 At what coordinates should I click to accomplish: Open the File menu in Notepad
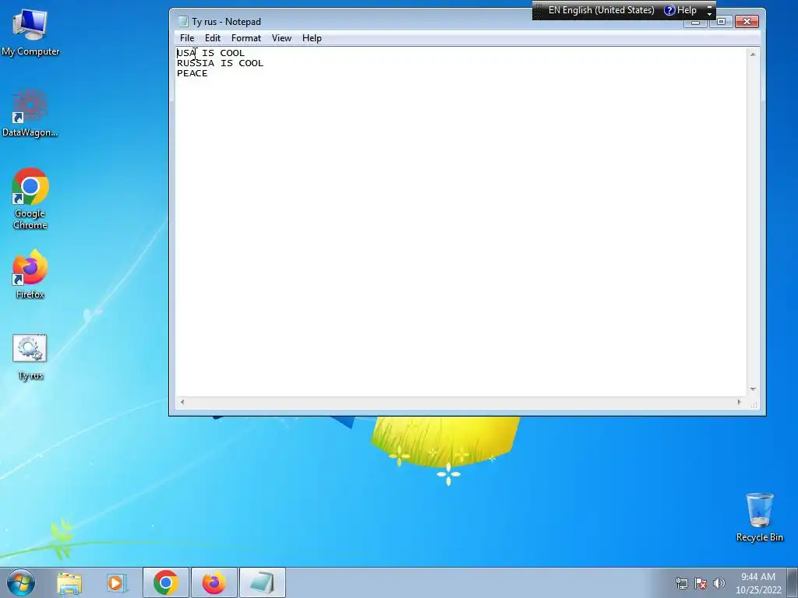pyautogui.click(x=187, y=38)
